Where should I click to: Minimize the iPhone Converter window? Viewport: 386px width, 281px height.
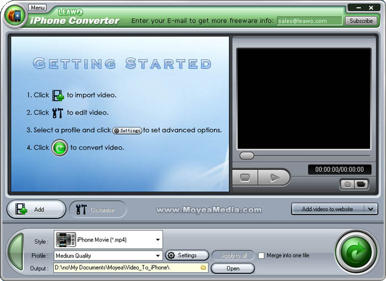coord(359,8)
